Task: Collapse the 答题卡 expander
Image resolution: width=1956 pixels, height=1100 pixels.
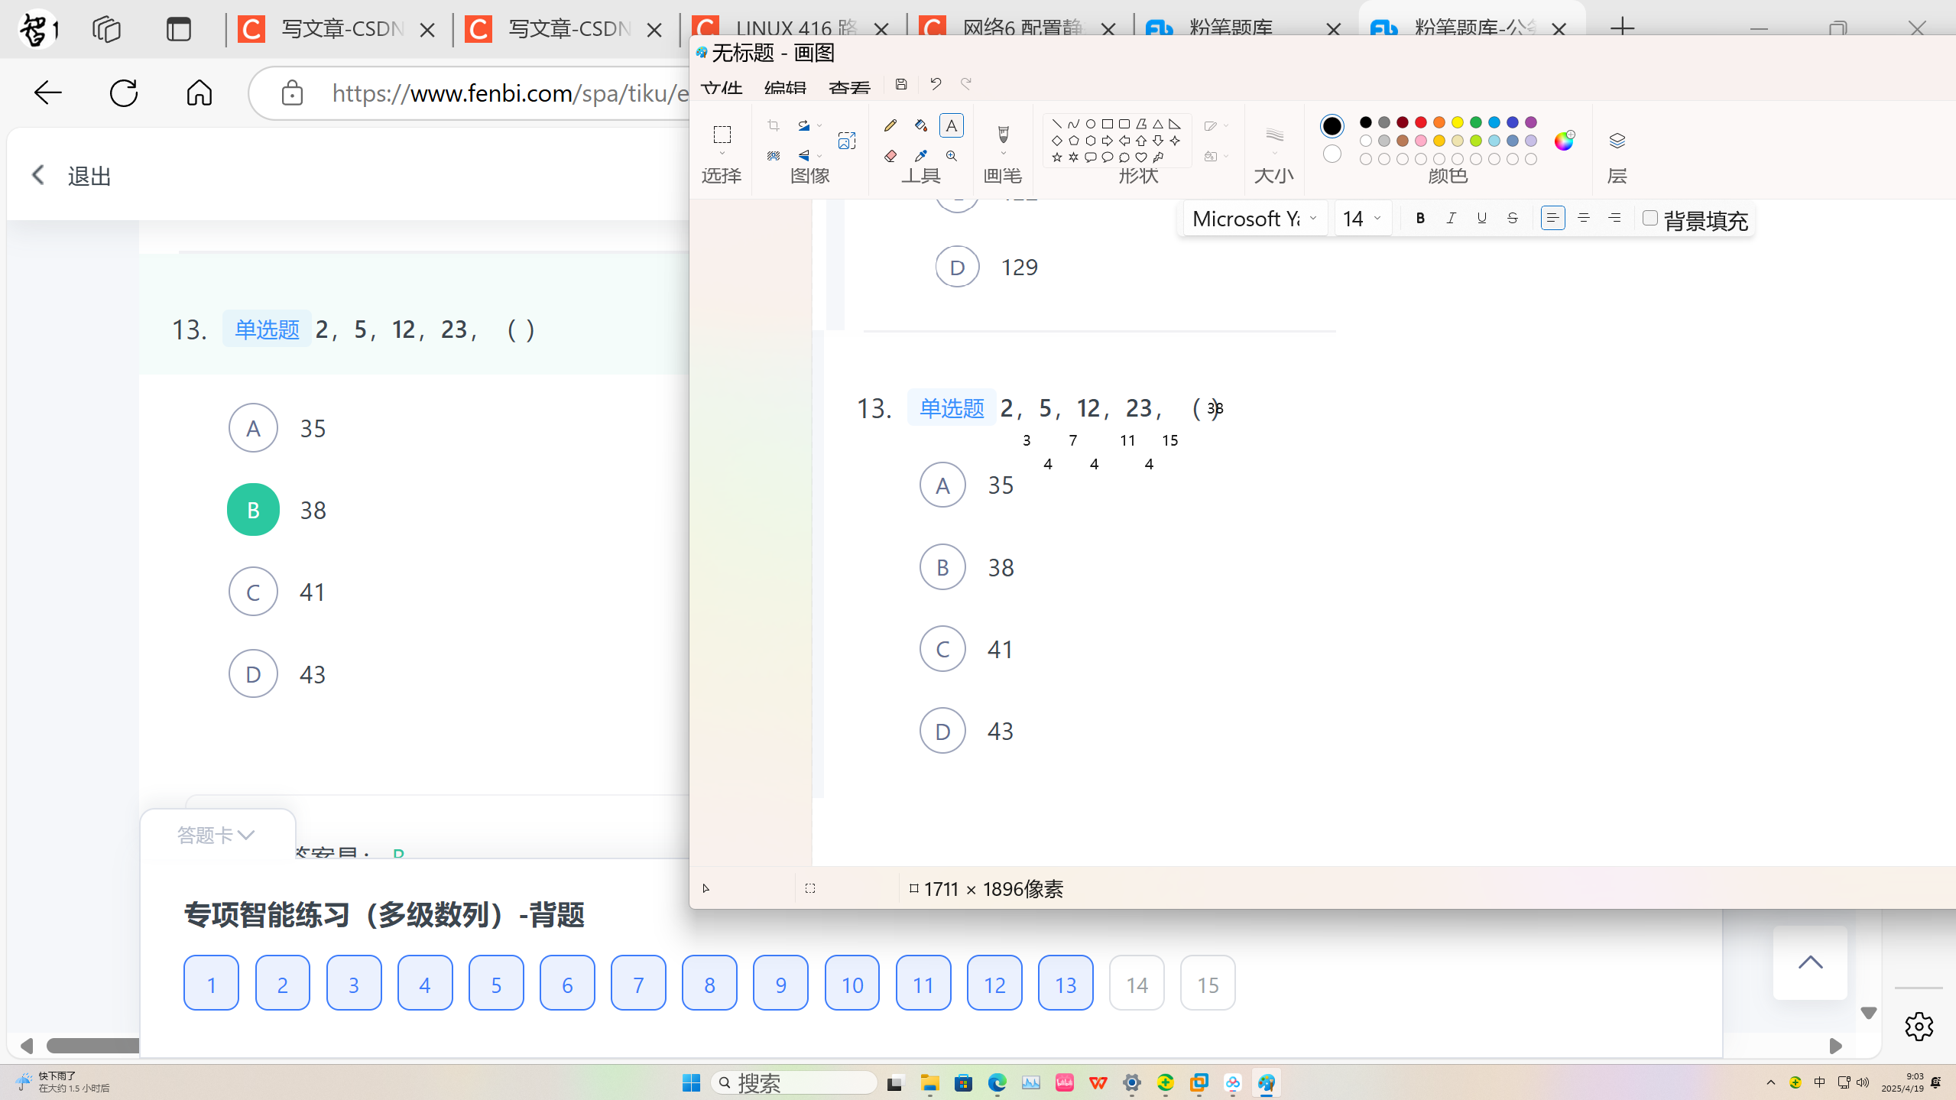Action: pos(216,835)
